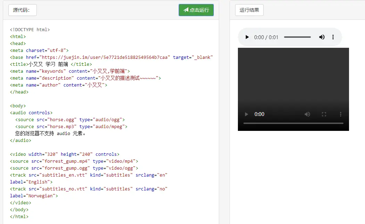Click the 您的浏览器不支持 audio 元素 line

pos(50,134)
